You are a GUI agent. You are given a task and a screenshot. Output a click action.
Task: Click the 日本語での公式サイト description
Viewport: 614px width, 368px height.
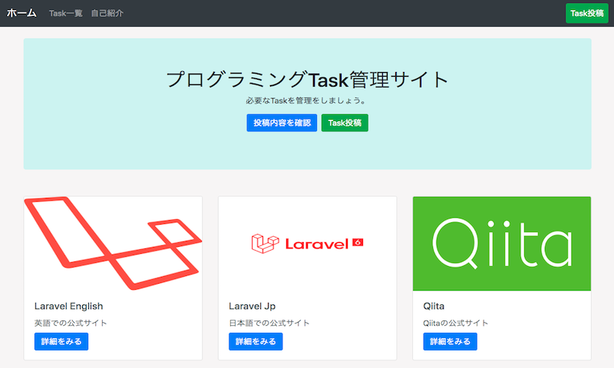(269, 323)
